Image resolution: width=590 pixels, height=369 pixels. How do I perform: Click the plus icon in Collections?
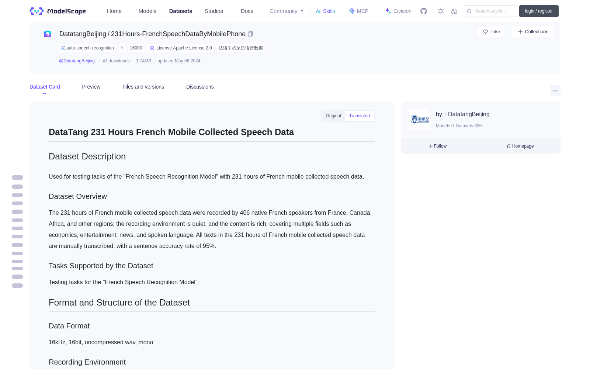[520, 32]
